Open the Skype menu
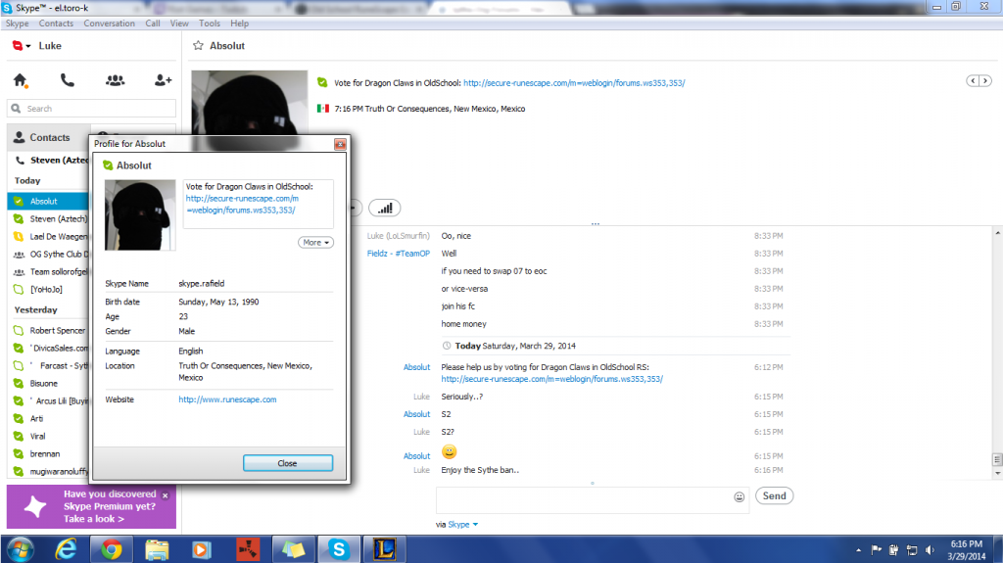The image size is (1003, 563). coord(18,23)
